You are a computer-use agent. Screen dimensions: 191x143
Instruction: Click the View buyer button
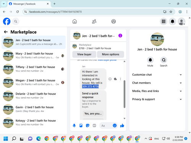pyautogui.click(x=84, y=54)
